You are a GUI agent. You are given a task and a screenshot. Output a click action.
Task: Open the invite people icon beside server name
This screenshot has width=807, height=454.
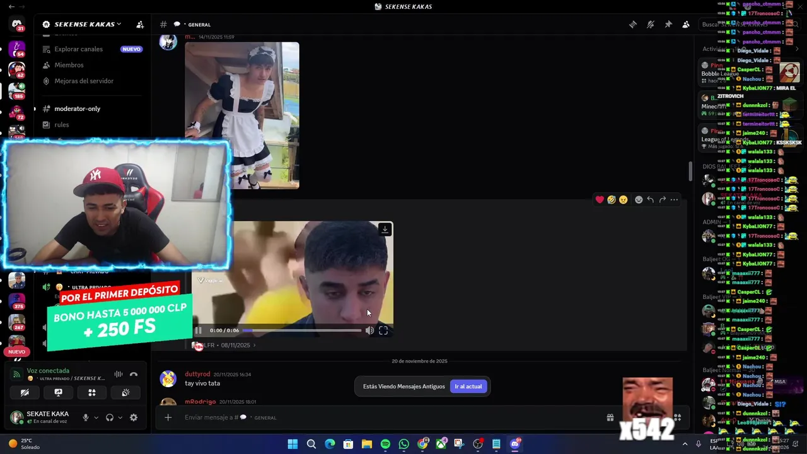(140, 25)
